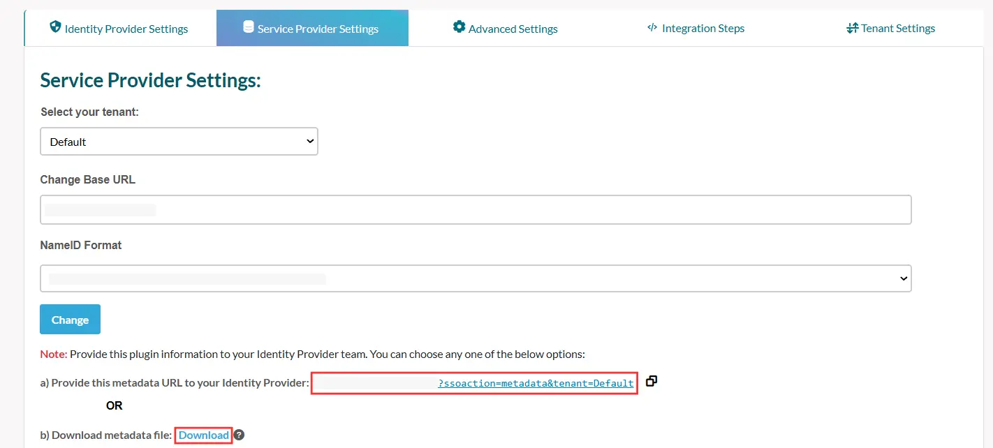Select Default in the tenant selector
Screen dimensions: 993x448
(179, 141)
